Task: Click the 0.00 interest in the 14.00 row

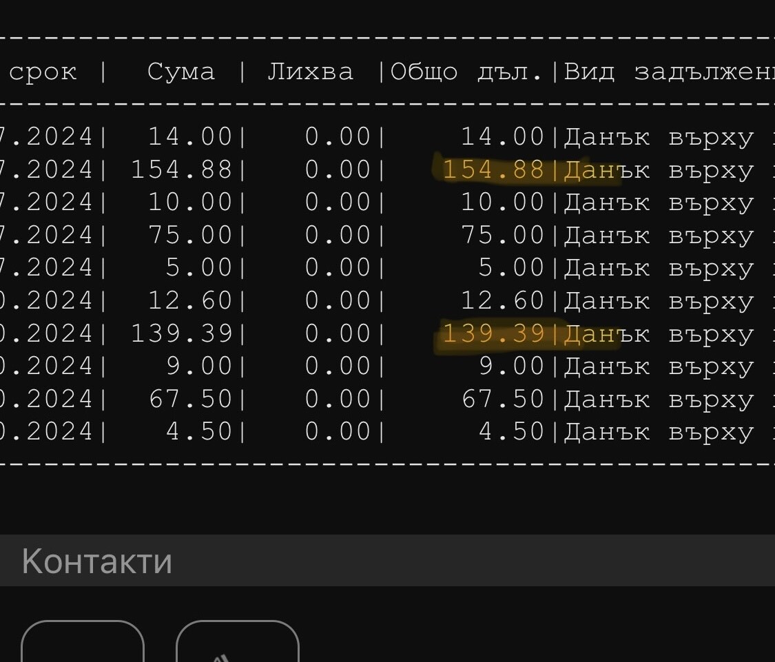Action: click(x=338, y=136)
